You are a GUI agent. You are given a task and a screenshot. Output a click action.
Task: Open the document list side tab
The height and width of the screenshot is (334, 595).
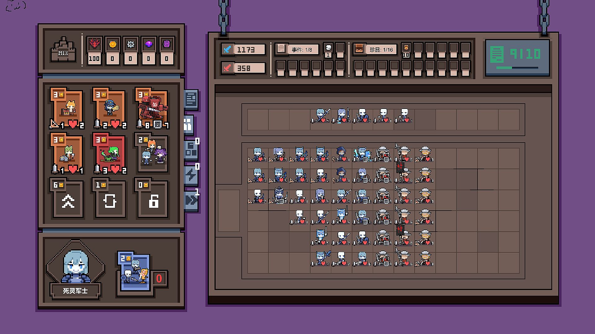[191, 100]
